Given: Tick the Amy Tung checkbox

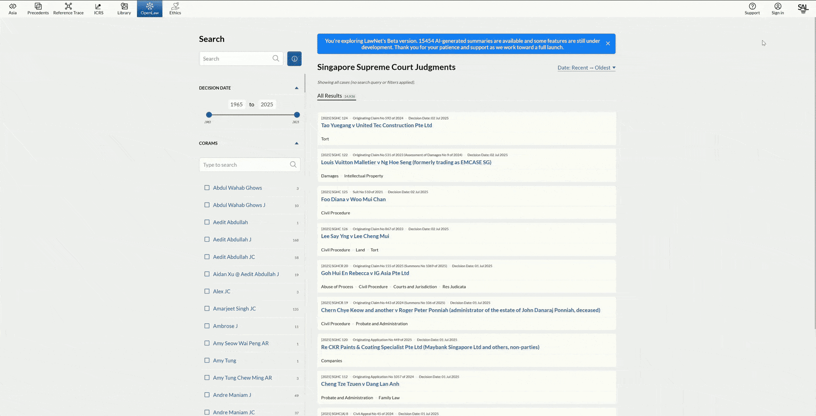Looking at the screenshot, I should [207, 360].
